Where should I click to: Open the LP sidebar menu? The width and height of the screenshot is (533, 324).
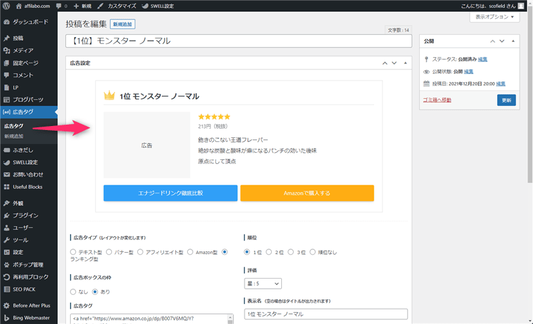coord(29,87)
